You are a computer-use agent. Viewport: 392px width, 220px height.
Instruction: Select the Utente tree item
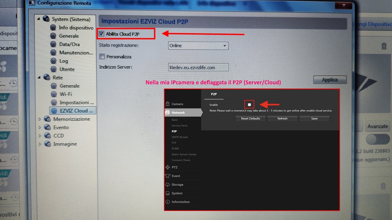pos(67,70)
